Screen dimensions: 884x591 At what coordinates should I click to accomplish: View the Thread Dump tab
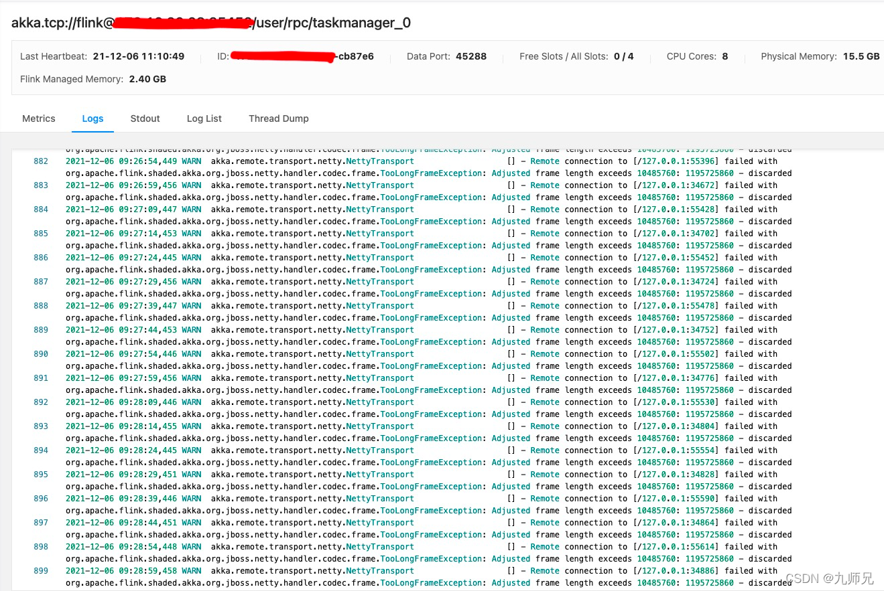278,118
